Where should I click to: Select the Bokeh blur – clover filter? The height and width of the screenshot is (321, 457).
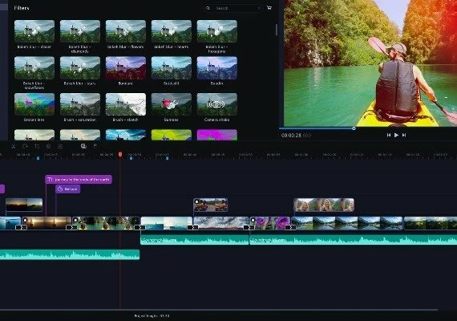[x=34, y=31]
